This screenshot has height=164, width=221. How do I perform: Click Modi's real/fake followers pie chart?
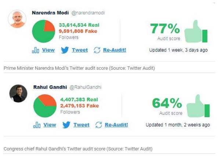(43, 31)
